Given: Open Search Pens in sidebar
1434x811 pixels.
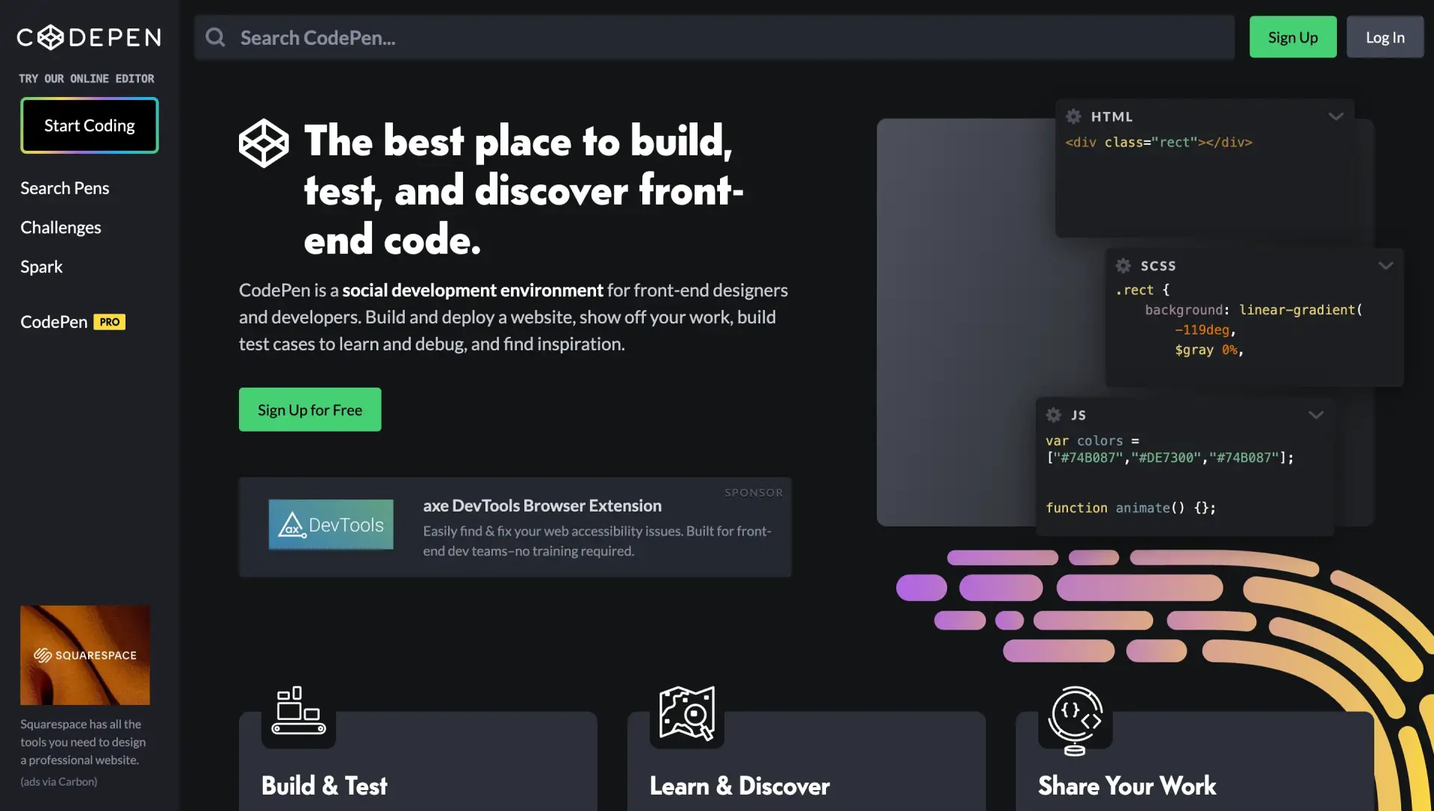Looking at the screenshot, I should click(x=65, y=188).
